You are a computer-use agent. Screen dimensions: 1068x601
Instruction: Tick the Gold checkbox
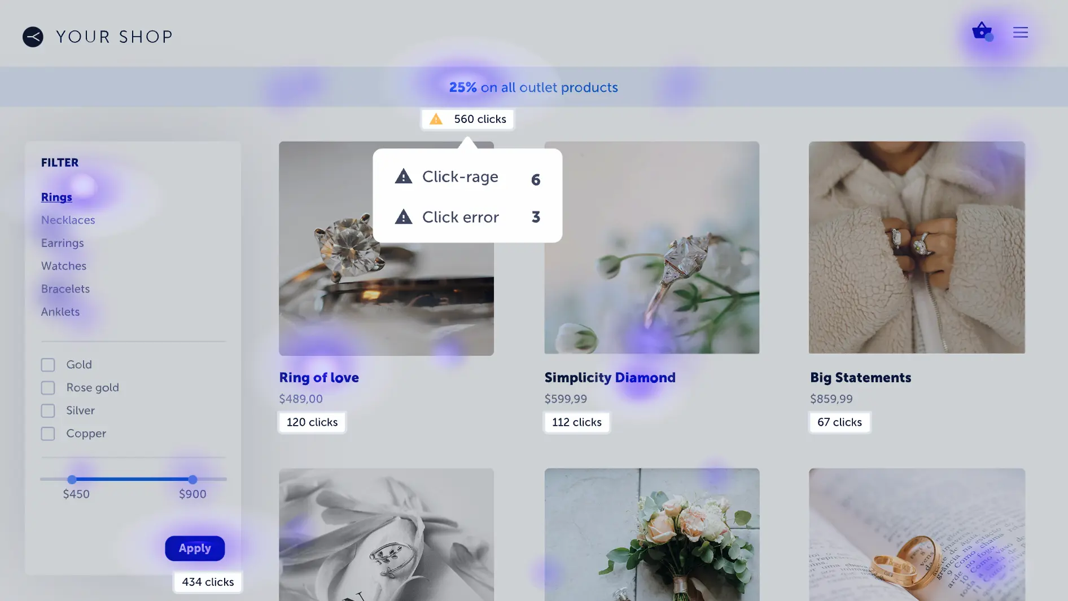(x=48, y=365)
